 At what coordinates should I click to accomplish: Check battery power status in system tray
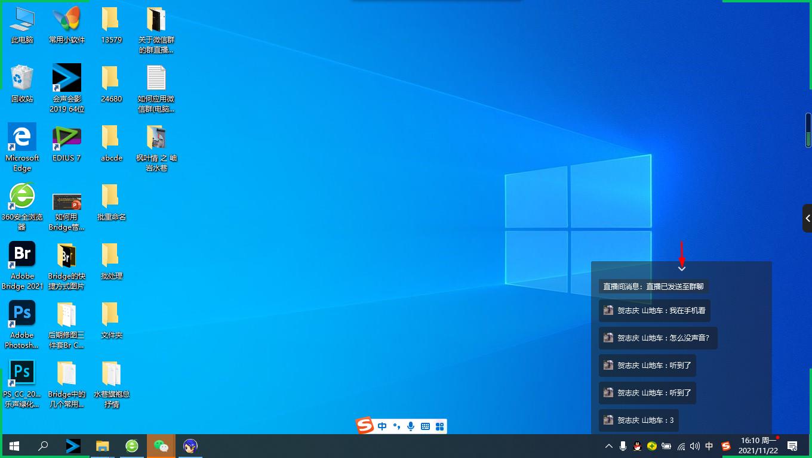point(666,446)
